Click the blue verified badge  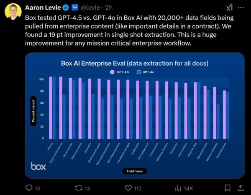tap(65, 8)
